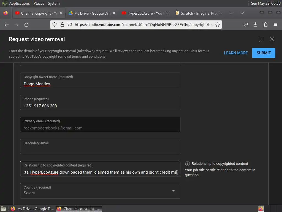
Task: Expand the list all tabs chevron
Action: pyautogui.click(x=242, y=13)
